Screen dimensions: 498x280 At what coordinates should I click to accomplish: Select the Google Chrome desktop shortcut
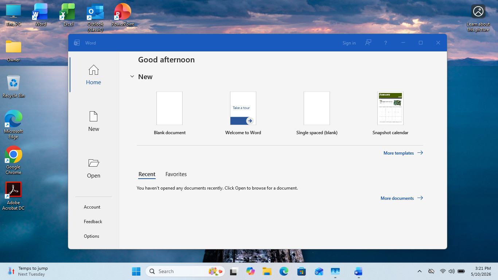coord(13,160)
